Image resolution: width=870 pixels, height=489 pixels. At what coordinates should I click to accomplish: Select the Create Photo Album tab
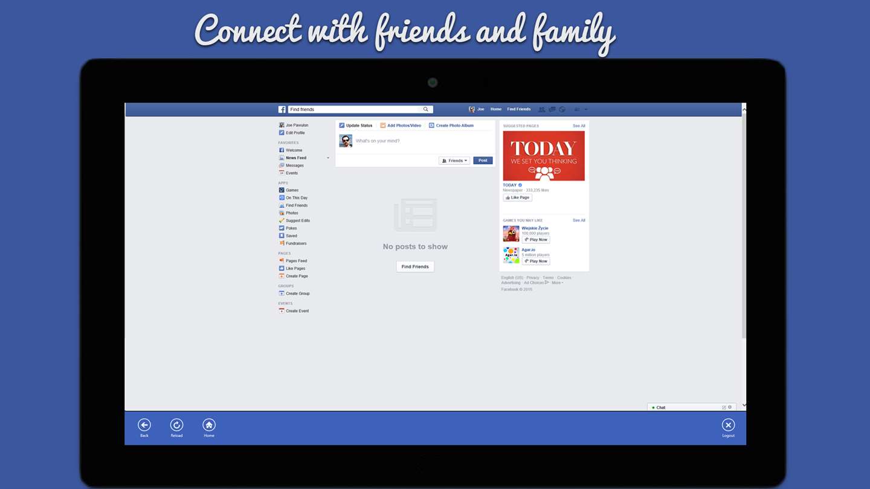[x=451, y=126]
